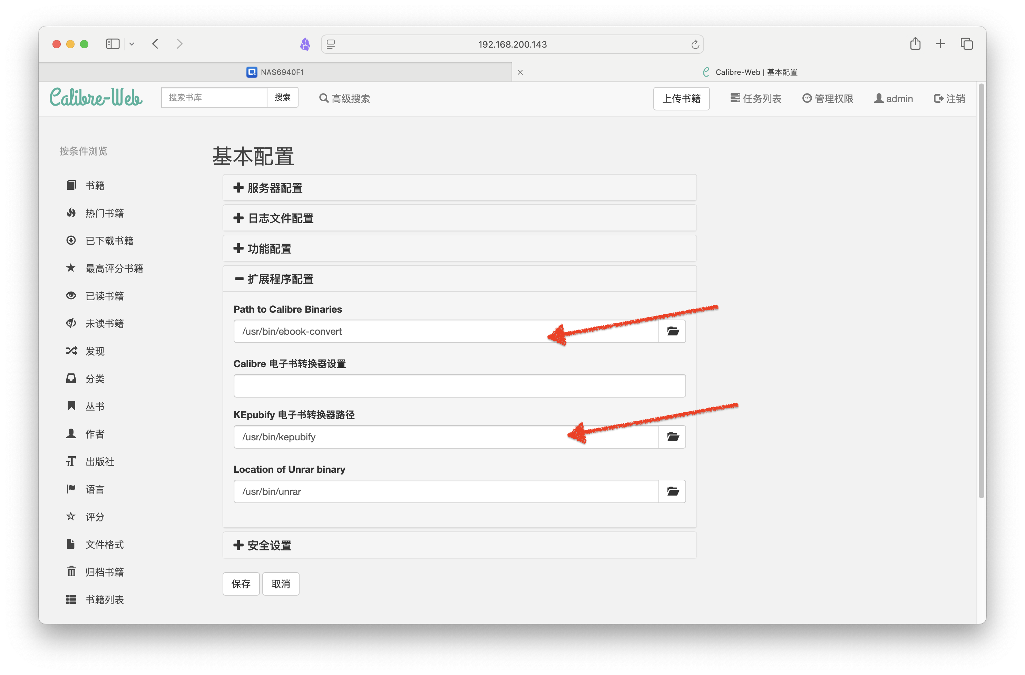The image size is (1025, 675).
Task: Browse folder for KEpubify path
Action: click(673, 437)
